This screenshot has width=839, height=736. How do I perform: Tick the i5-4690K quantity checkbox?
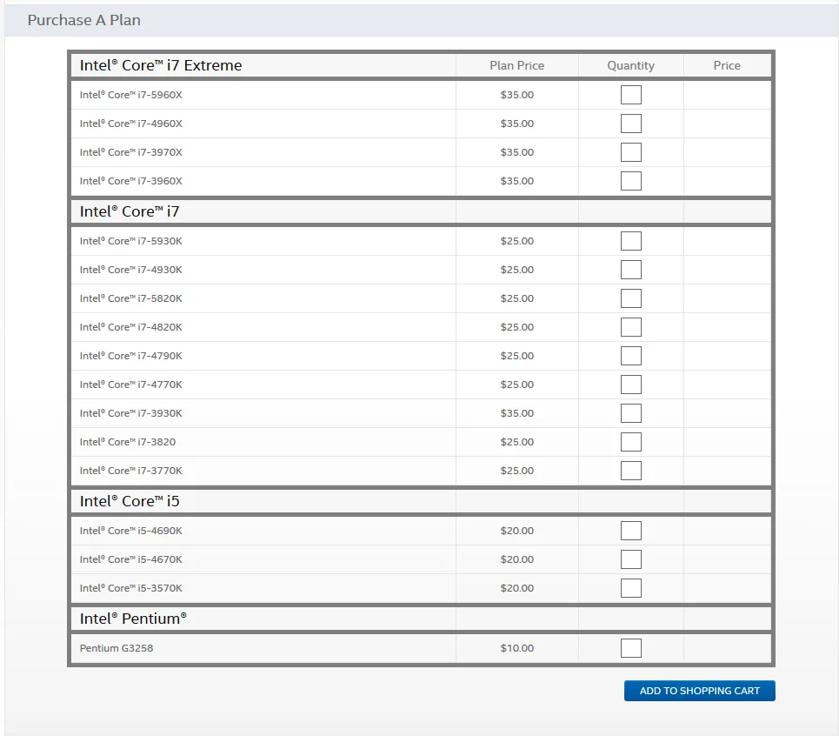[x=631, y=531]
